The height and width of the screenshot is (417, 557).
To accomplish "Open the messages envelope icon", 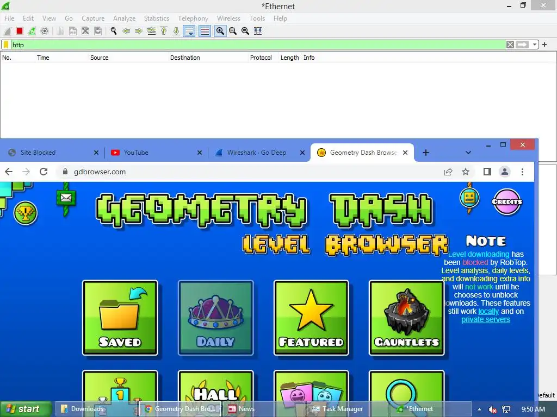I will (x=66, y=198).
